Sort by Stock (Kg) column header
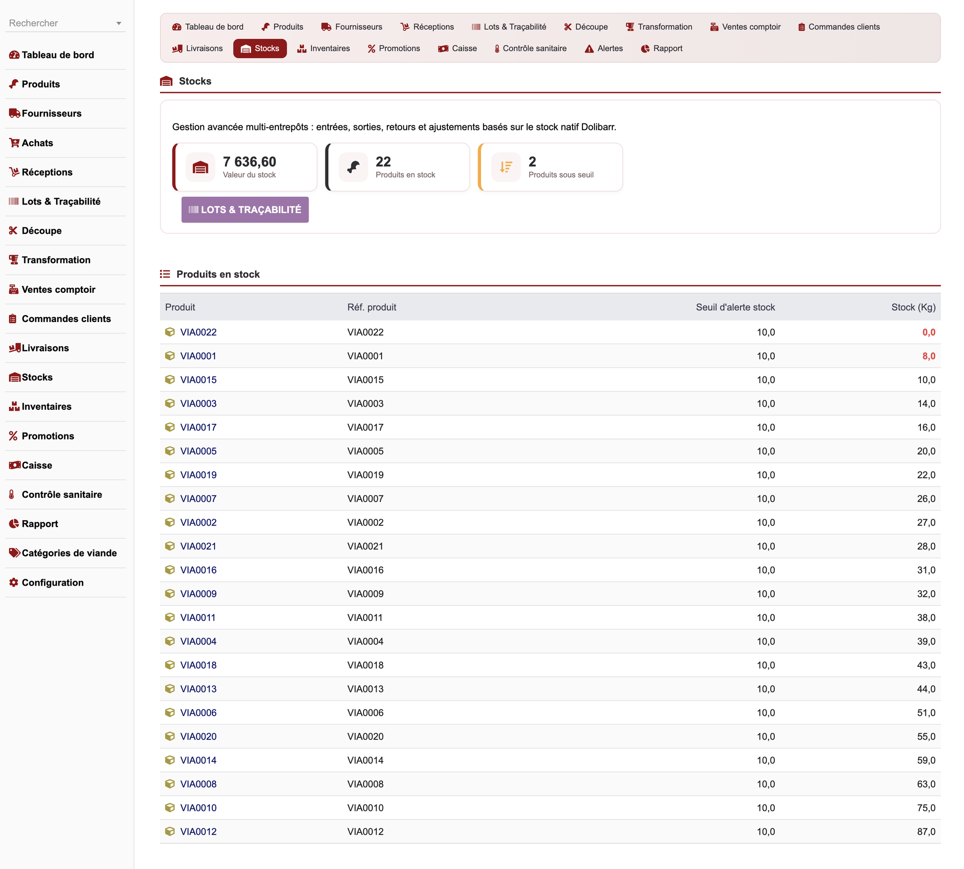964x869 pixels. (913, 307)
